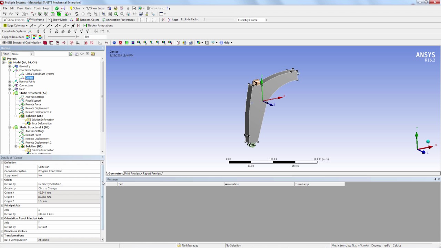Image resolution: width=441 pixels, height=248 pixels.
Task: Click the Annotation Preferences icon
Action: pos(104,20)
